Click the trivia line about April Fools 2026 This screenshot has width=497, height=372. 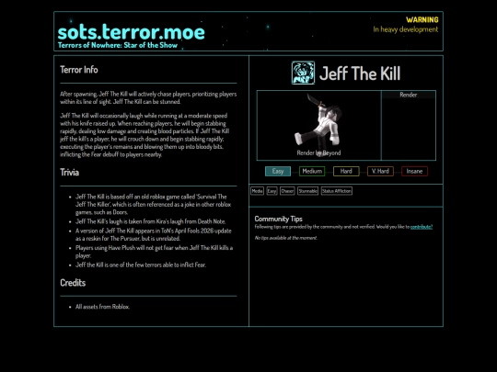point(154,234)
